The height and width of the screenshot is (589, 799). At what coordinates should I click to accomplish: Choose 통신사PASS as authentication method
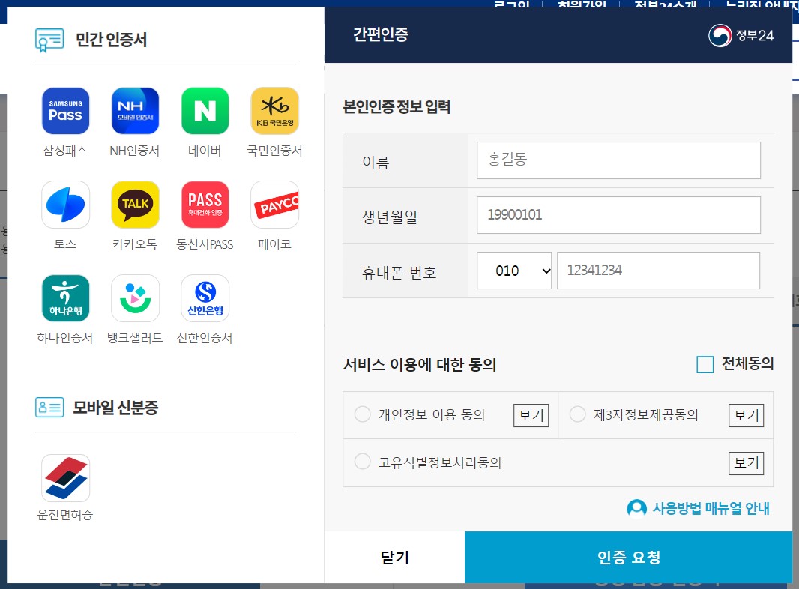205,204
